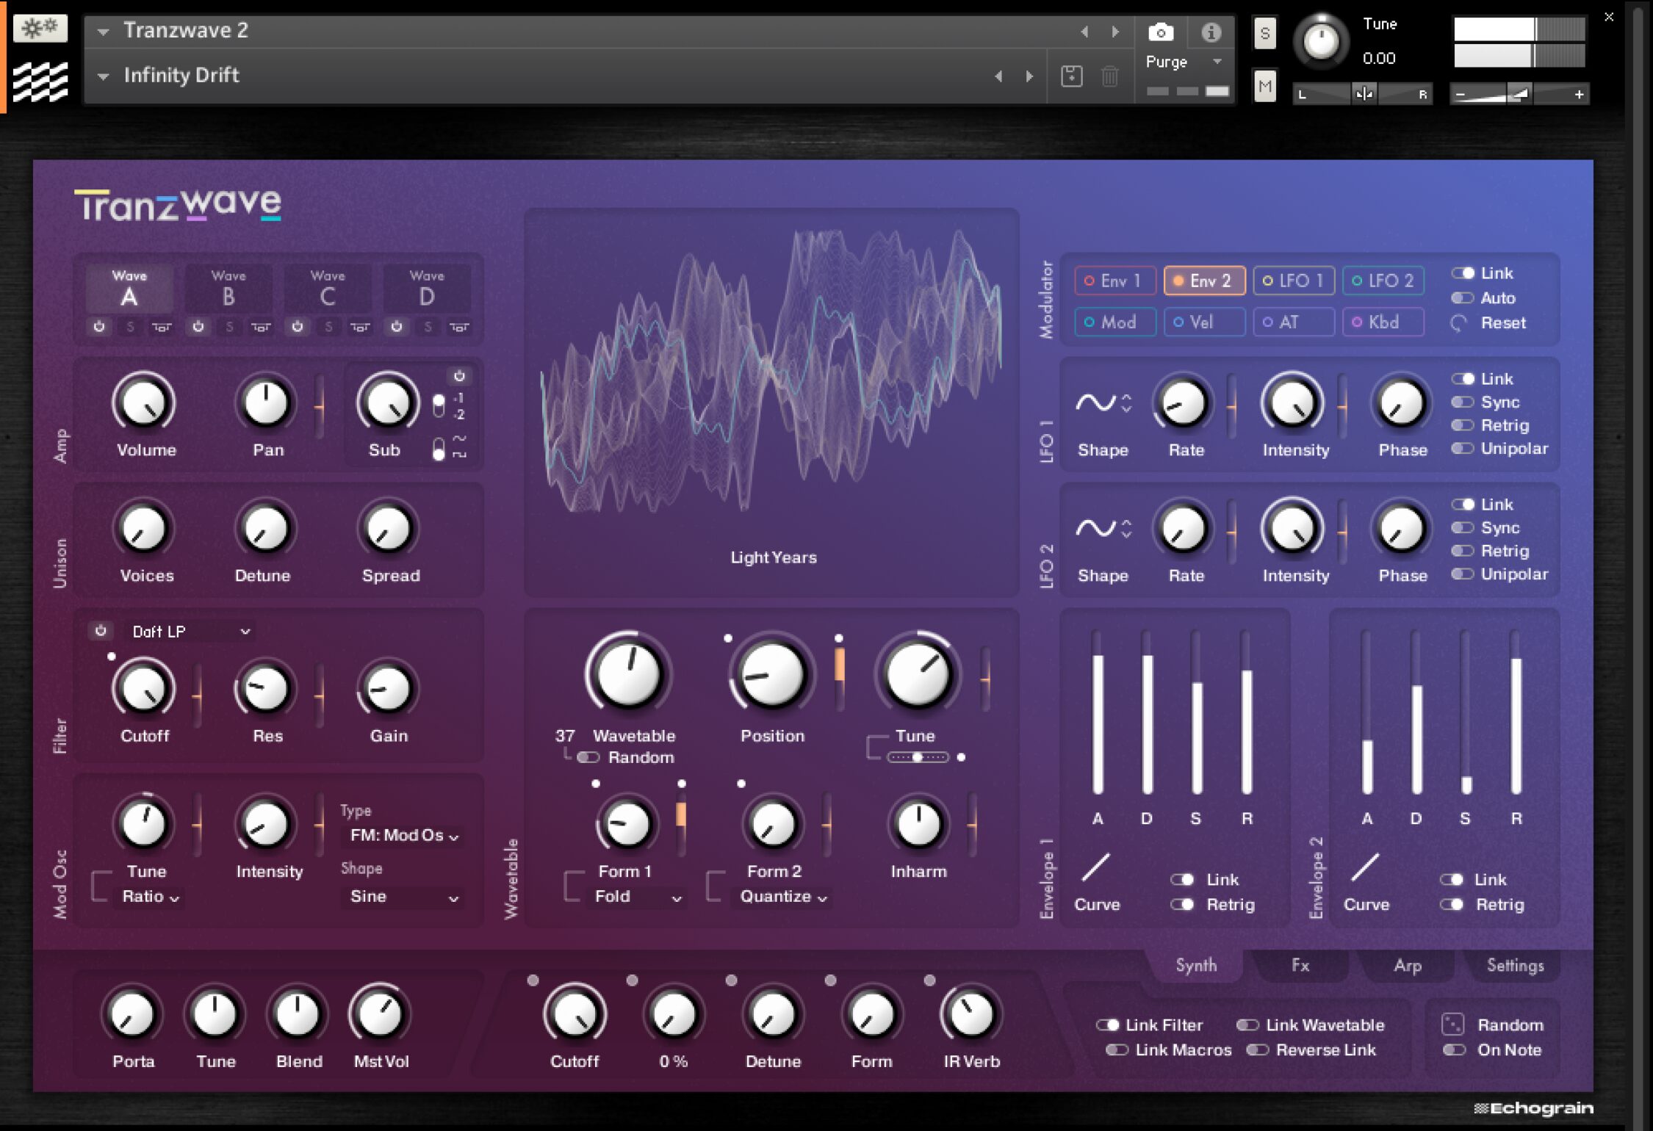Enable Reverse Link switch

click(x=1258, y=1049)
